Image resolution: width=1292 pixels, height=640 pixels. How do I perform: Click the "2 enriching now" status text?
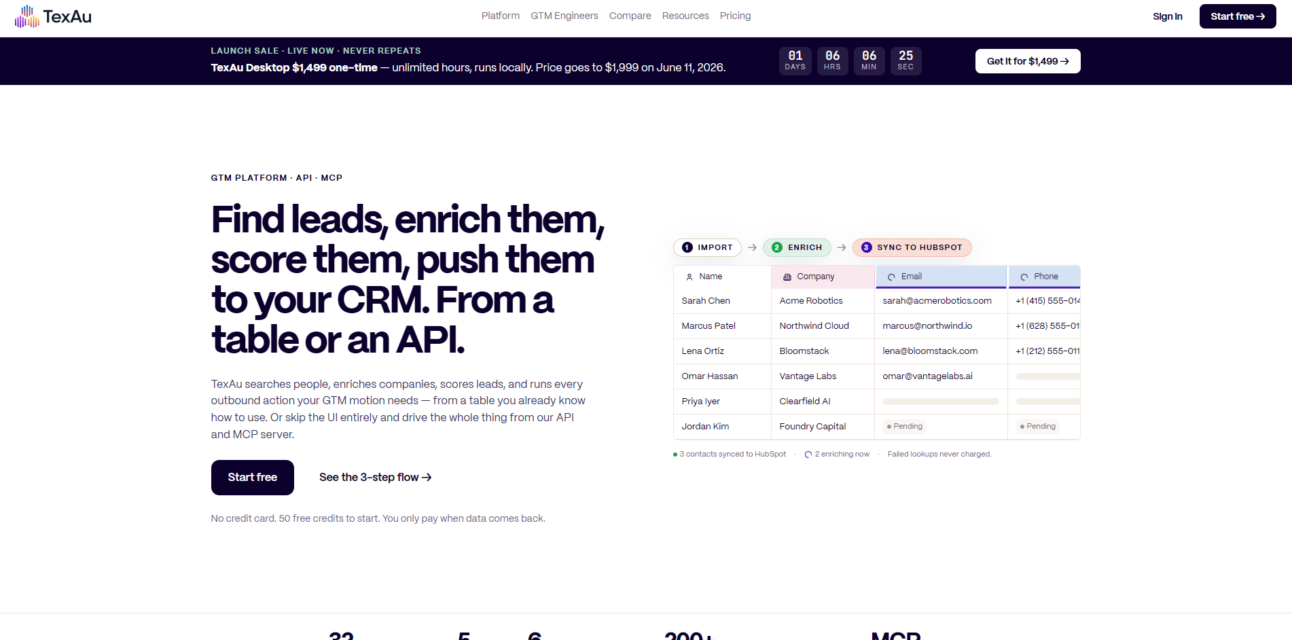click(x=842, y=455)
